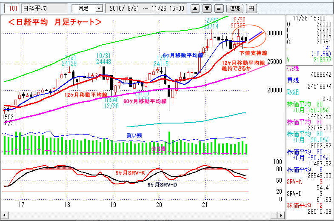Open the three-line list menu button
The height and width of the screenshot is (221, 334).
(x=218, y=8)
